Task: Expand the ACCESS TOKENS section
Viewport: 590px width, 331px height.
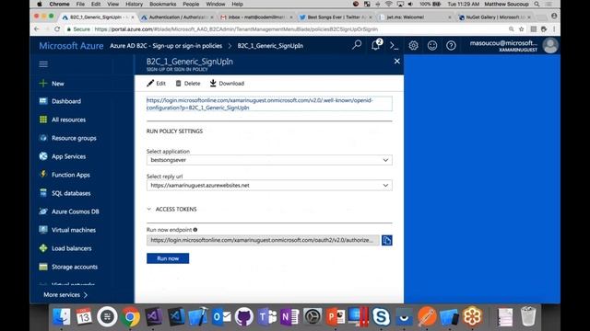Action: pyautogui.click(x=172, y=210)
